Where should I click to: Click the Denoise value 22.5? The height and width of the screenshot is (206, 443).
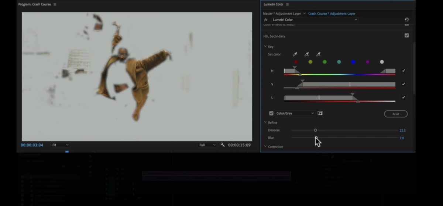tap(402, 130)
